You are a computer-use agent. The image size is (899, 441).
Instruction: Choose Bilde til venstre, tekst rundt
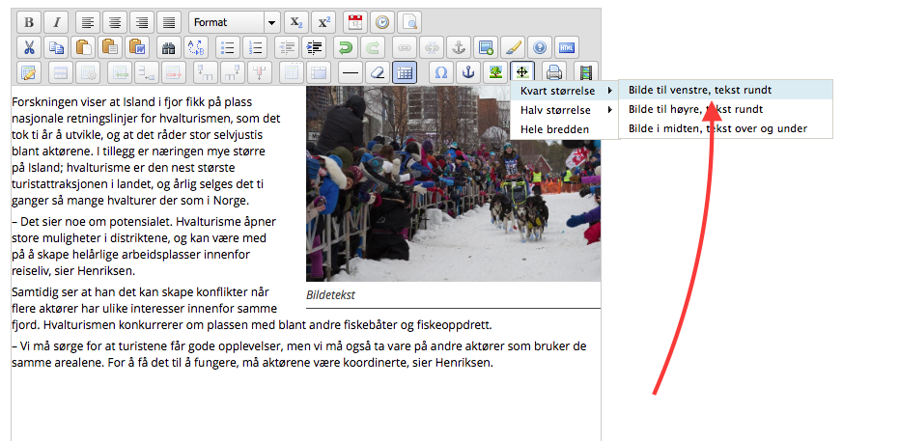[x=700, y=90]
